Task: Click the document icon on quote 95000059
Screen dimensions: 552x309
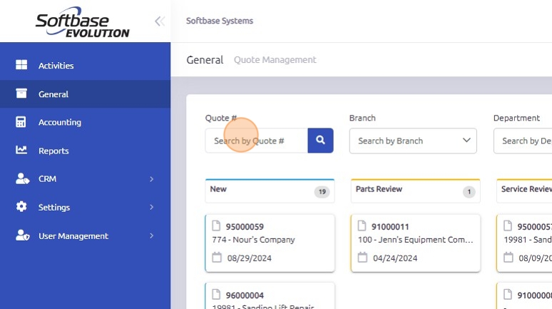Action: coord(216,226)
